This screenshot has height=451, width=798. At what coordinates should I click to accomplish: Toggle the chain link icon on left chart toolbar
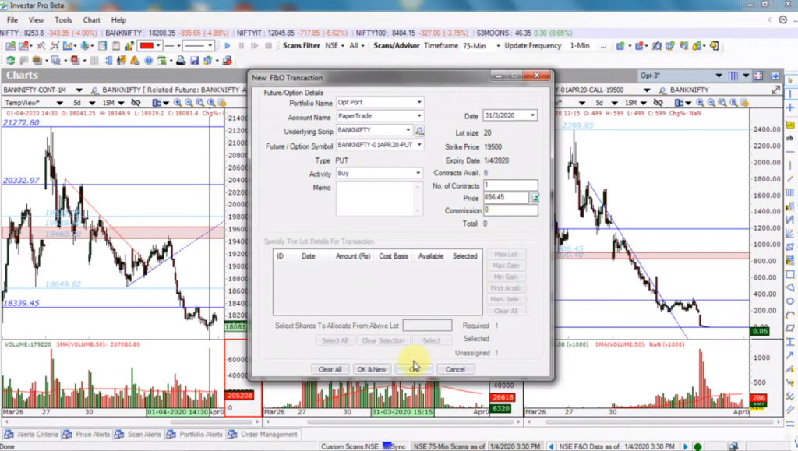136,103
